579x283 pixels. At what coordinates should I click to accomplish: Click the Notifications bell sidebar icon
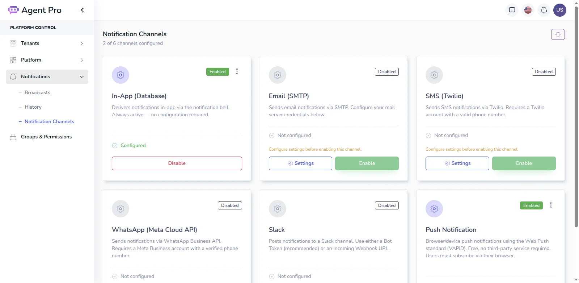(x=13, y=77)
